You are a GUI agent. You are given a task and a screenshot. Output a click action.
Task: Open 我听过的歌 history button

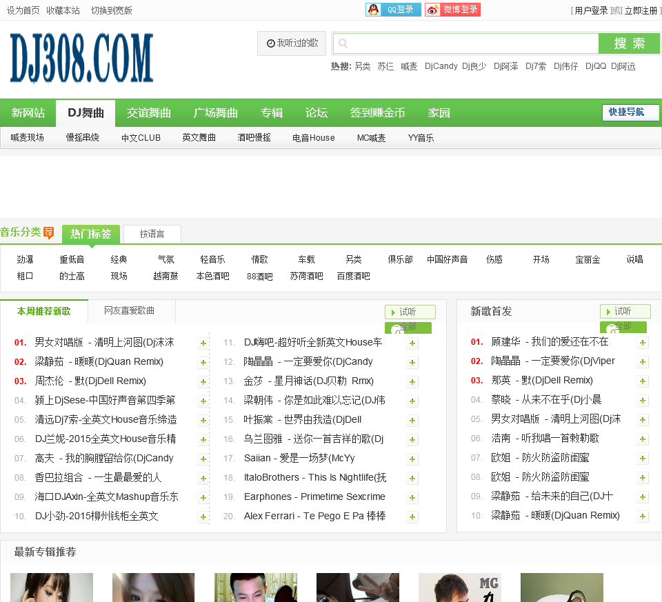pyautogui.click(x=292, y=43)
